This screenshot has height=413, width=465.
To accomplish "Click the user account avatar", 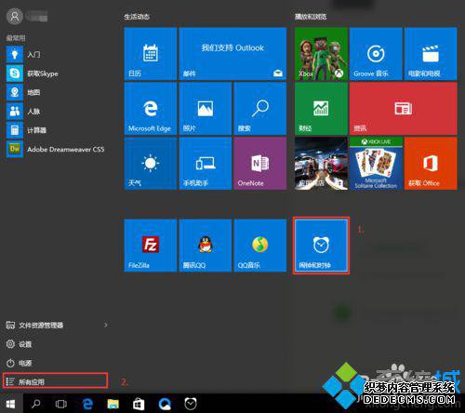I will coord(15,16).
